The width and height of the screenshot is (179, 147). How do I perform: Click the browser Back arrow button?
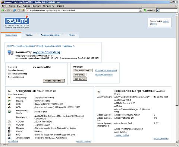pos(2,10)
